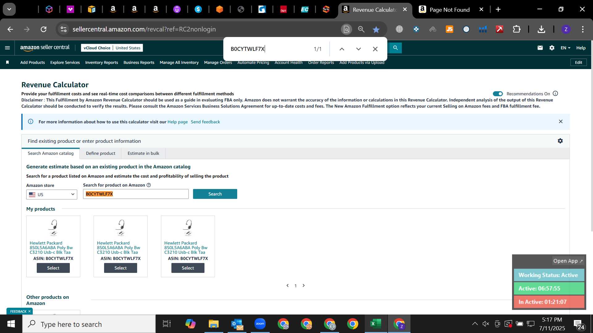This screenshot has width=593, height=333.
Task: Go to next products page arrow
Action: click(x=304, y=286)
